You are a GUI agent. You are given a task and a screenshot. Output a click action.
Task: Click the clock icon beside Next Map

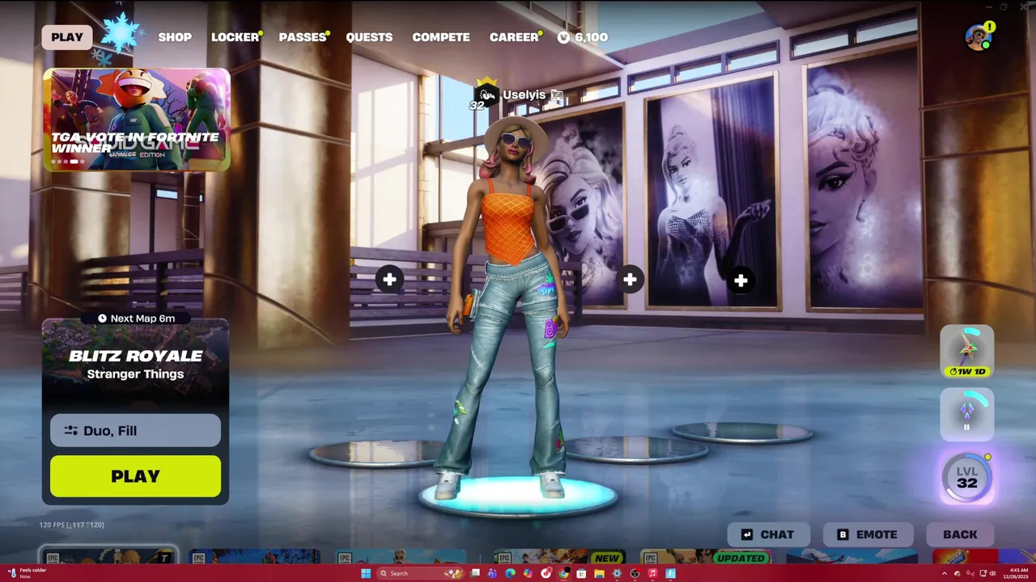tap(102, 318)
